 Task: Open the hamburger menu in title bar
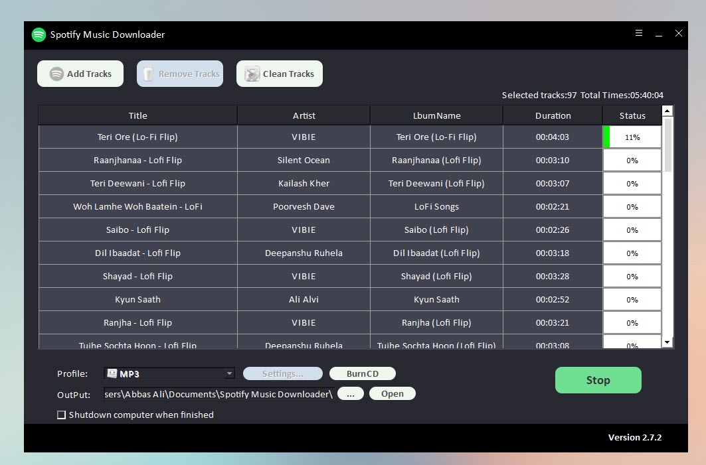click(x=638, y=33)
